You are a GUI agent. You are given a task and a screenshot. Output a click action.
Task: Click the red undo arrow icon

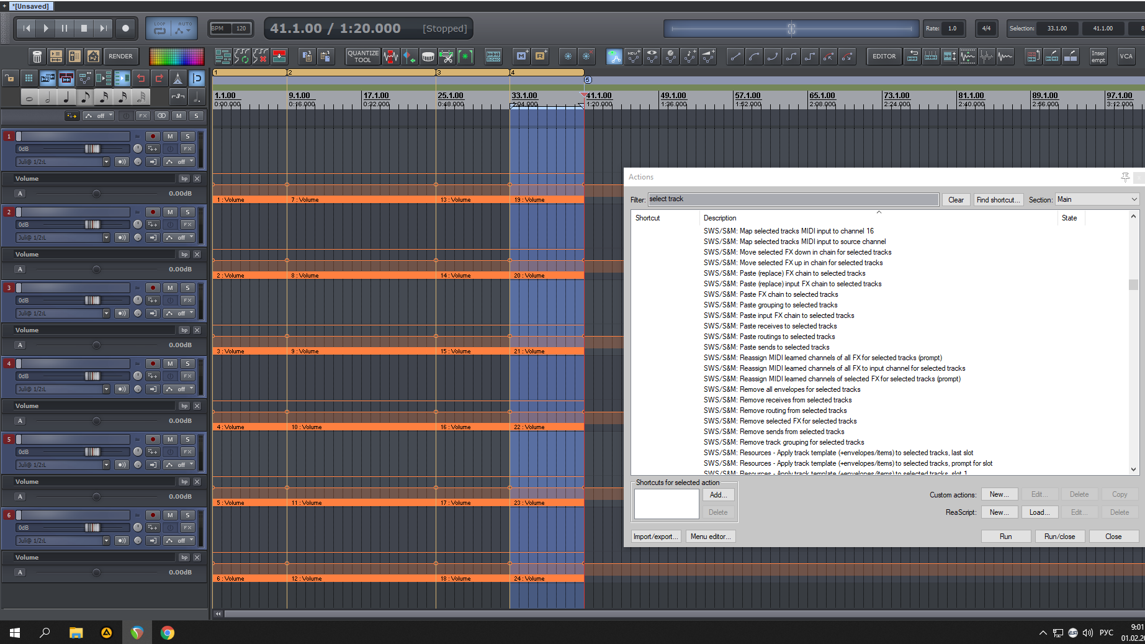pos(141,78)
